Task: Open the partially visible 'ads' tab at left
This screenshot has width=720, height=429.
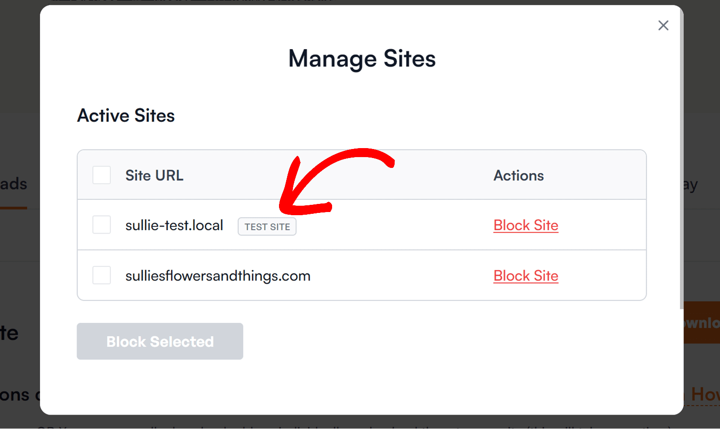Action: tap(13, 184)
